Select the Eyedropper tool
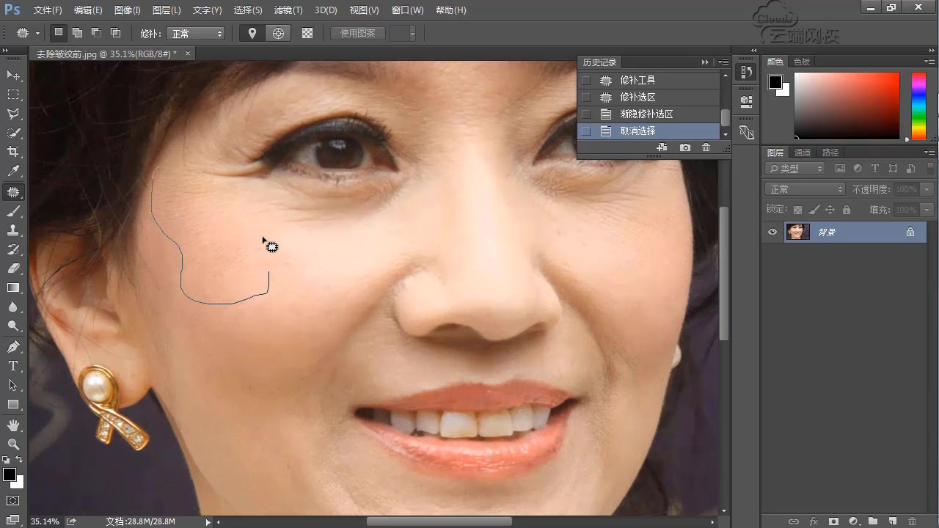Screen dimensions: 939x528 pyautogui.click(x=13, y=171)
